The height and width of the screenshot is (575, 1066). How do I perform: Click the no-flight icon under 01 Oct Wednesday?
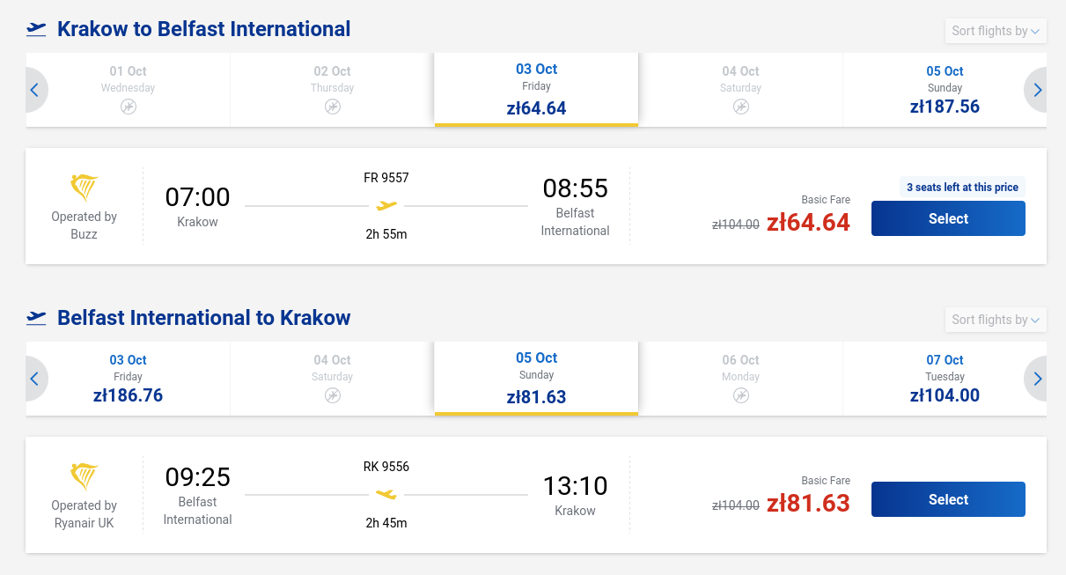129,107
